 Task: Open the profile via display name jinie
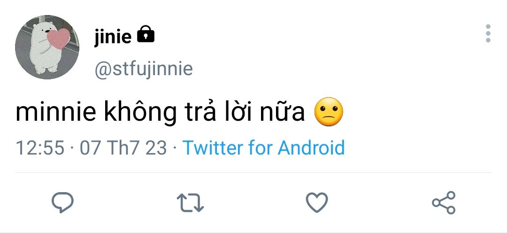coord(113,36)
